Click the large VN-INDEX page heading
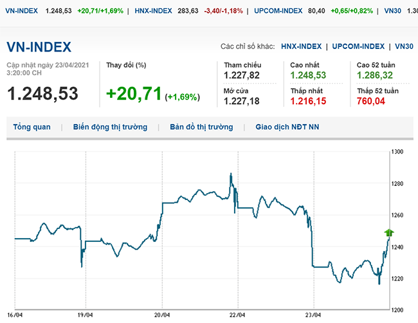 [x=39, y=47]
